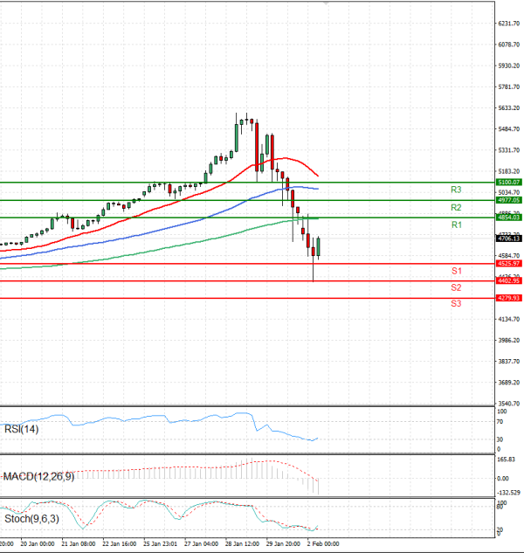Image resolution: width=524 pixels, height=553 pixels.
Task: Select the S3 support level label
Action: pos(456,304)
